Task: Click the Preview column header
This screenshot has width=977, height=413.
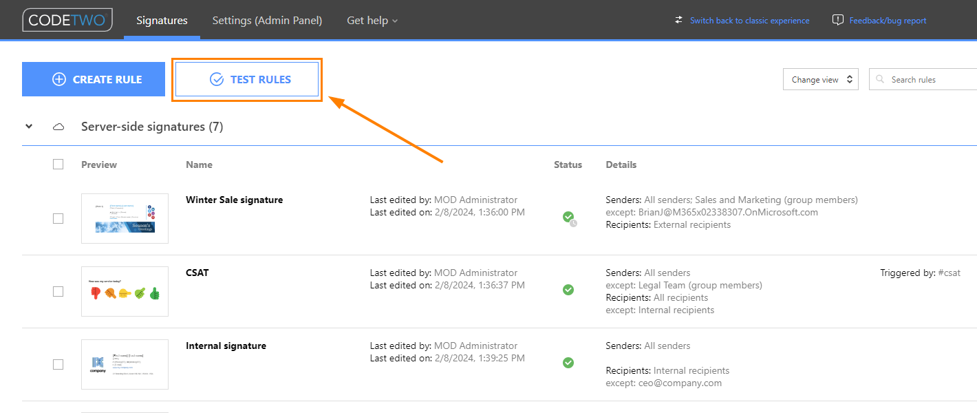Action: [99, 165]
